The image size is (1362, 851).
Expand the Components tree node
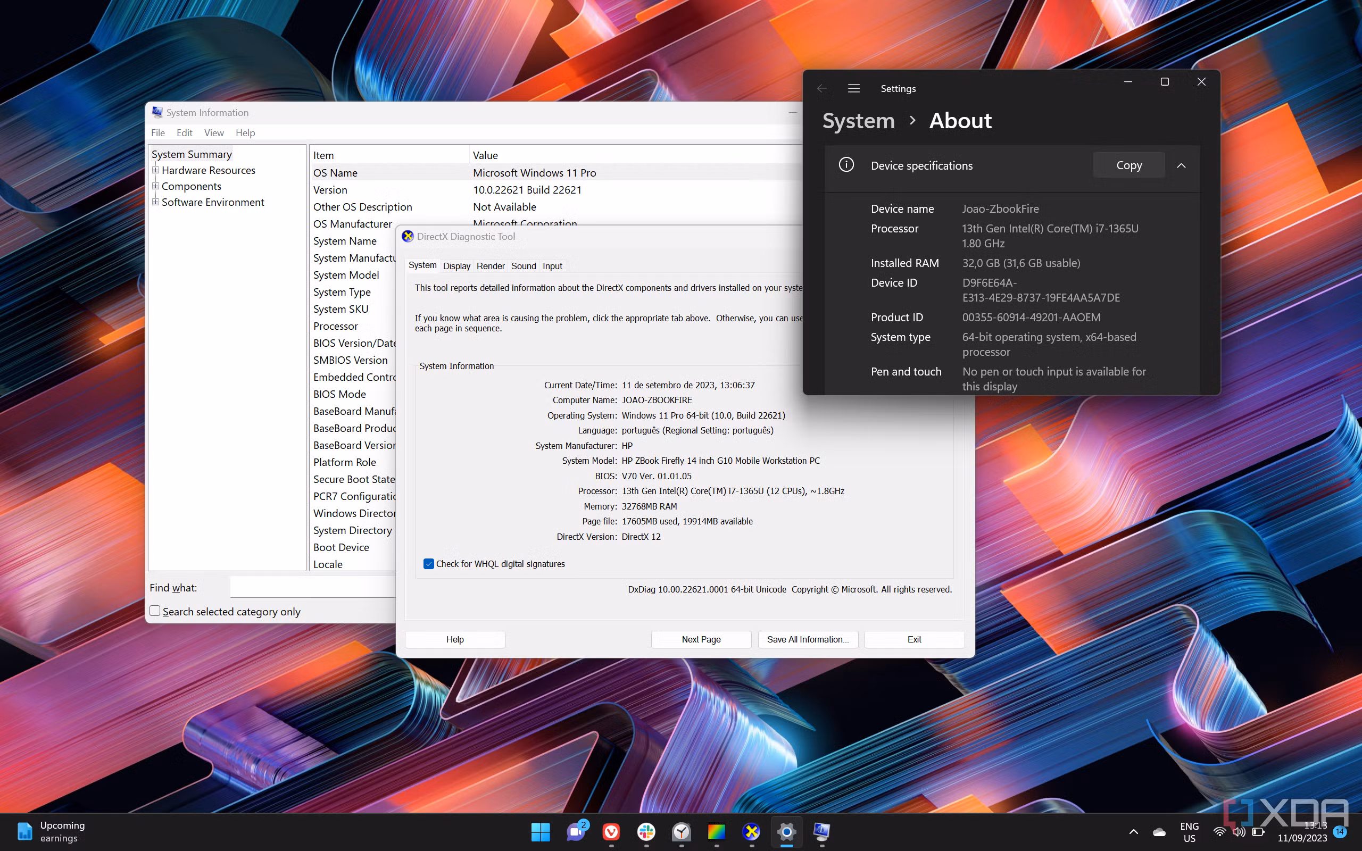[156, 186]
